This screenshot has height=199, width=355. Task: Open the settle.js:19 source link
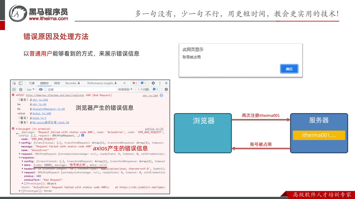[x=154, y=129]
